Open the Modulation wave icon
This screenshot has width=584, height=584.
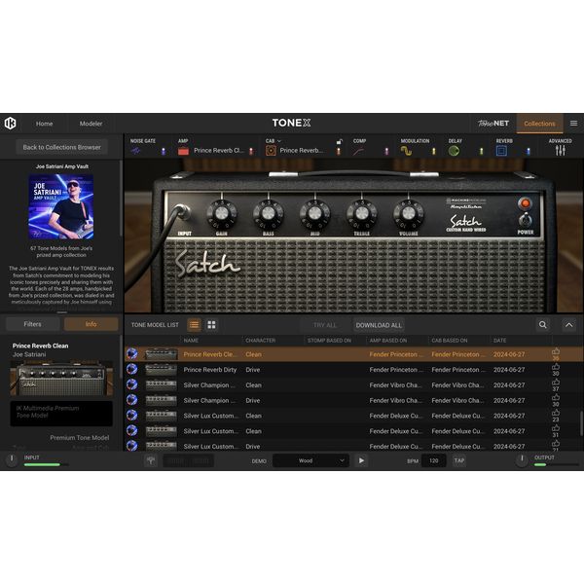pyautogui.click(x=406, y=151)
